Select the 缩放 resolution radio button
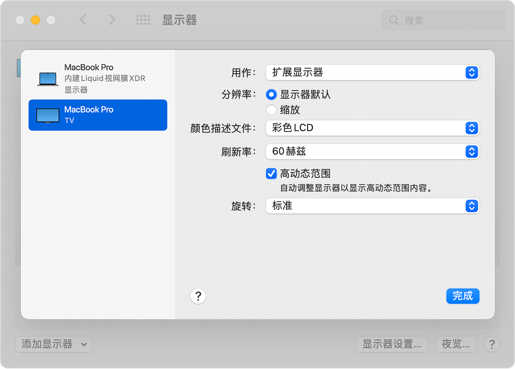The width and height of the screenshot is (515, 369). (x=271, y=110)
